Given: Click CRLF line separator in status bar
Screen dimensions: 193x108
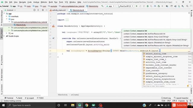Looking at the screenshot, I should [169, 101].
